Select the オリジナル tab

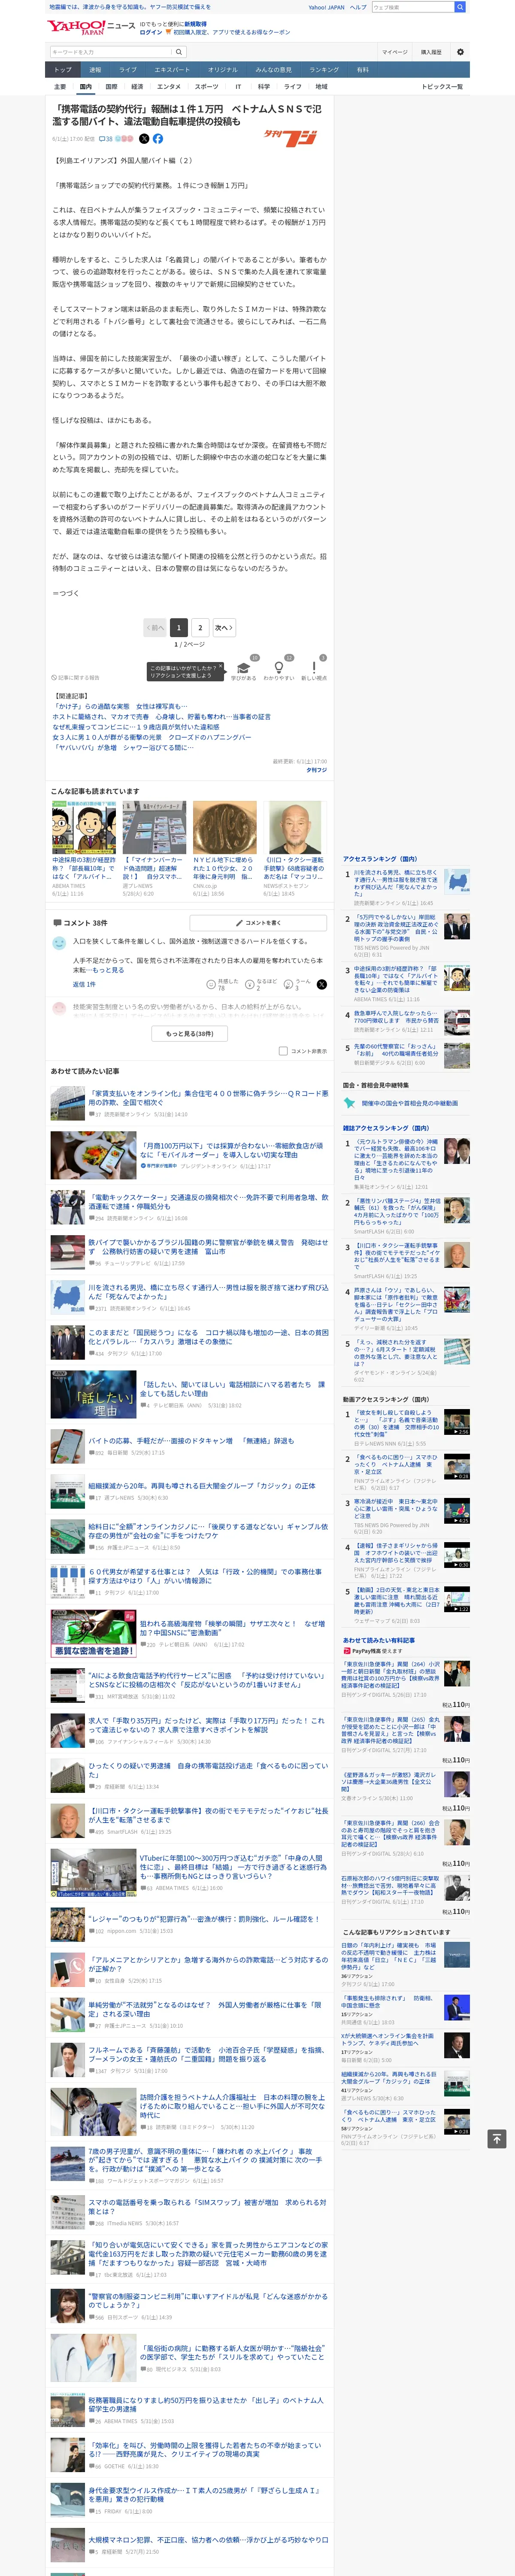click(x=223, y=70)
